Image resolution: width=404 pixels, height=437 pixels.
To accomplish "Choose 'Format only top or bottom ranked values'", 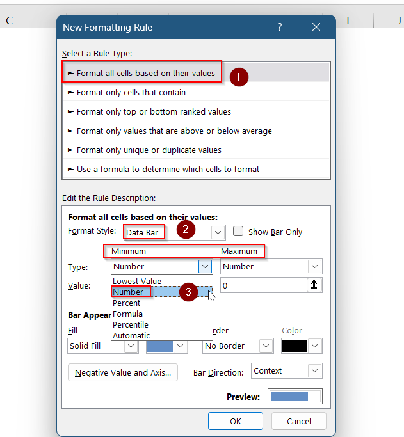I will (196, 111).
